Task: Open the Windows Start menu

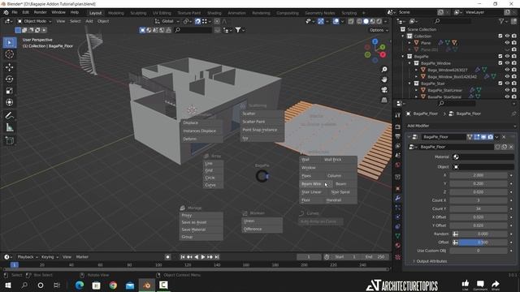Action: point(7,285)
